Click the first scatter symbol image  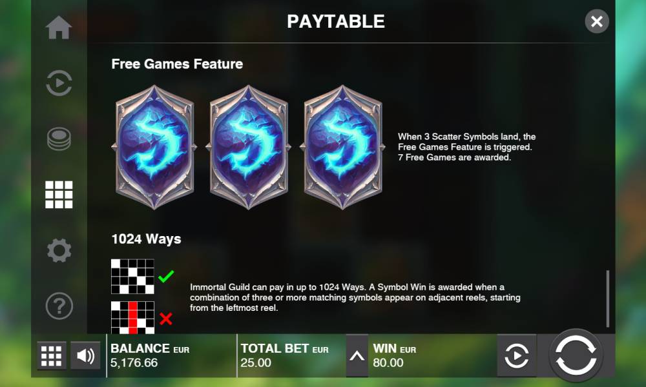154,147
